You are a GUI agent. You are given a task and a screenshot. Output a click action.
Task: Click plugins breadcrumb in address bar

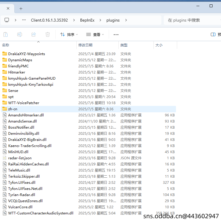point(113,20)
